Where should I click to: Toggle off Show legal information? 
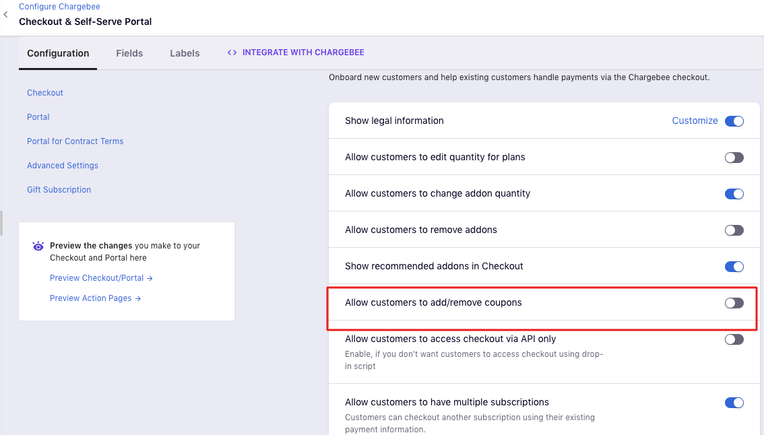(x=734, y=121)
